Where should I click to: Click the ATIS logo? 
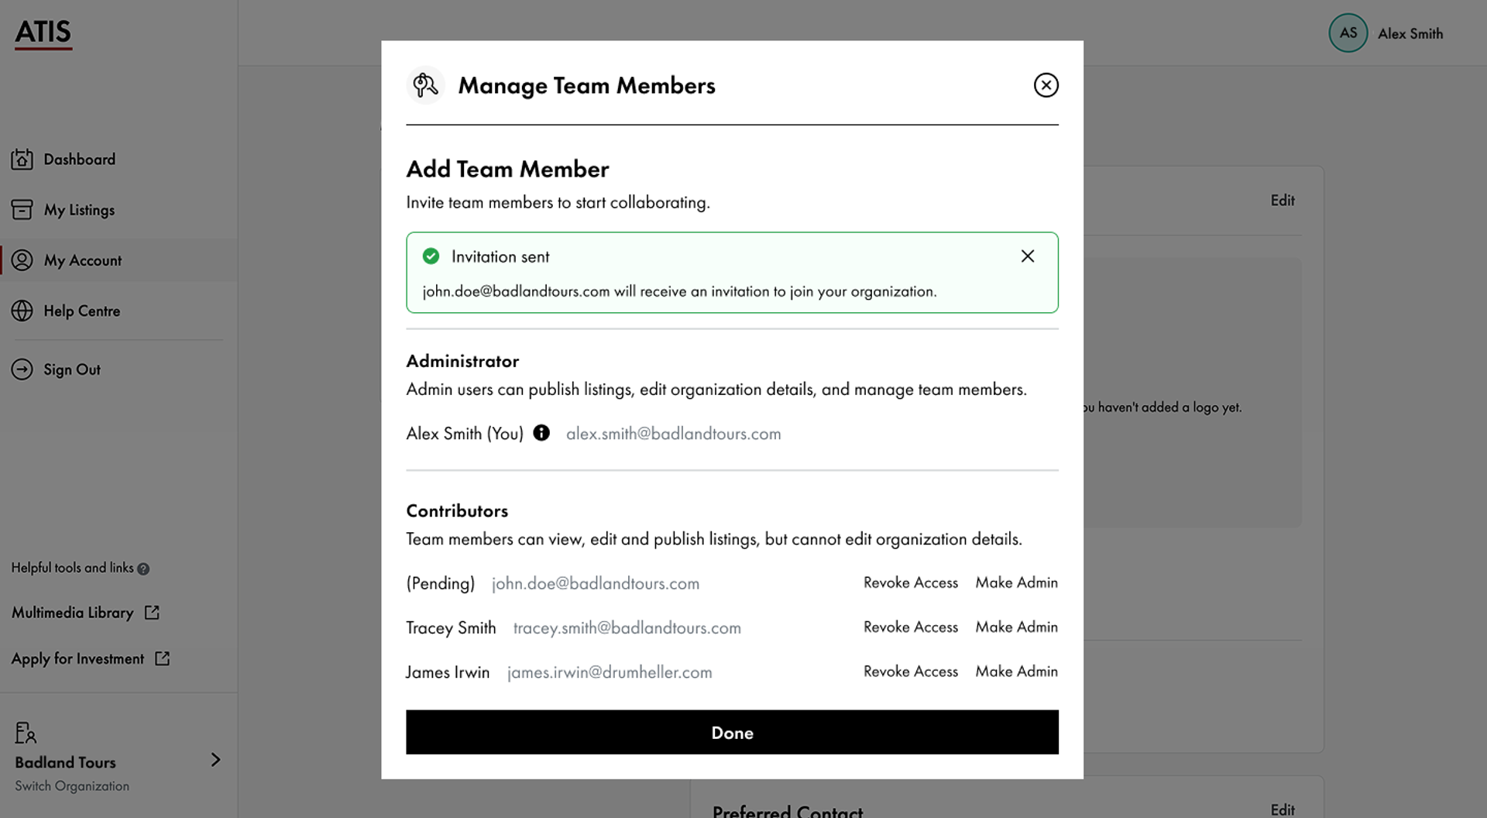(43, 33)
